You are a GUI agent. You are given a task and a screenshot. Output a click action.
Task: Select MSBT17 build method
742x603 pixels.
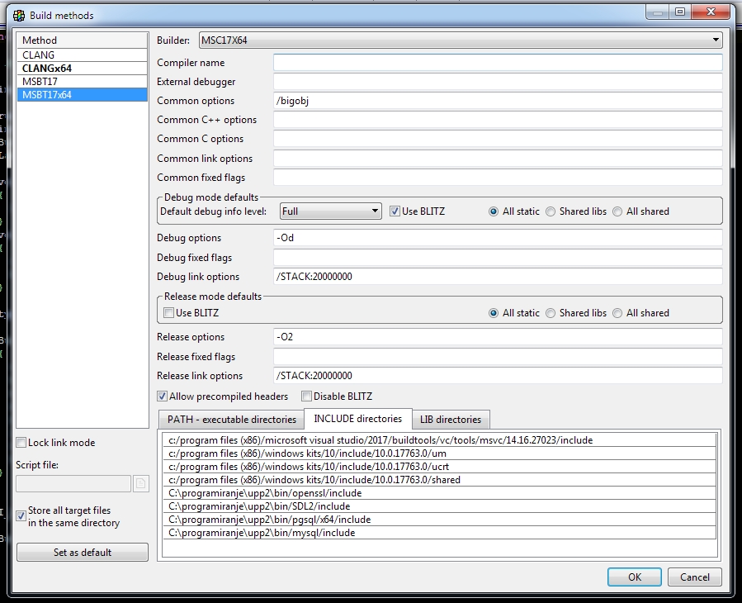(40, 82)
